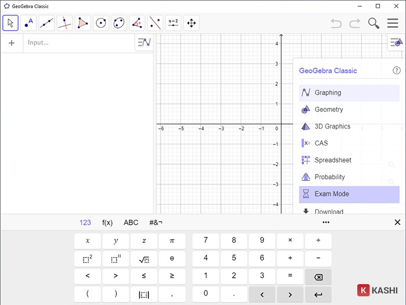Click the plus button beside Input
The height and width of the screenshot is (305, 406).
click(12, 43)
